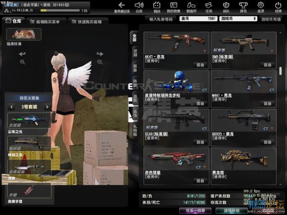Equip the QBB95·鏖龙 gun
Screen dimensions: 287x215
[x=267, y=142]
